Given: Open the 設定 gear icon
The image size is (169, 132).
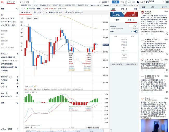Looking at the screenshot, I should [17, 103].
